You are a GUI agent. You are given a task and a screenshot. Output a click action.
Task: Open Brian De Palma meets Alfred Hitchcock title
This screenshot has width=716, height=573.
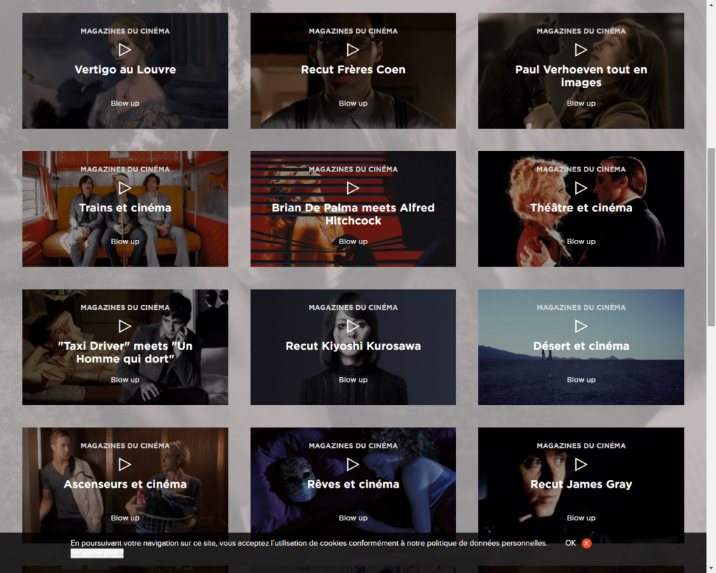pos(353,214)
